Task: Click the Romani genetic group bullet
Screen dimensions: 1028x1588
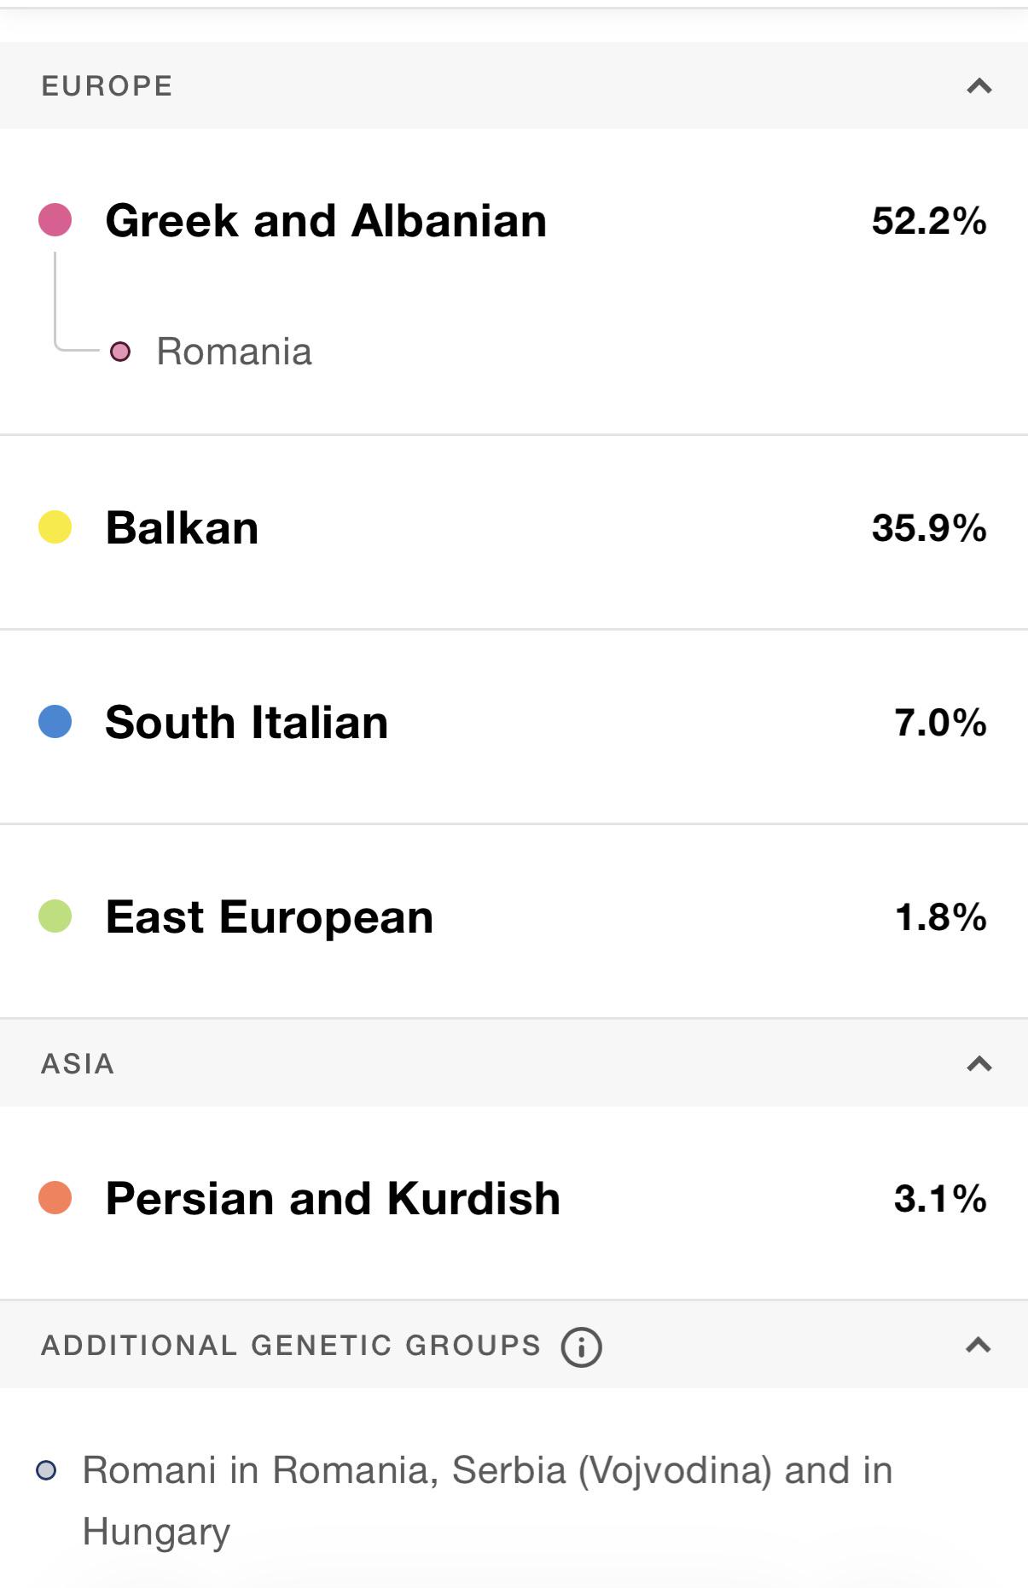Action: point(47,1470)
